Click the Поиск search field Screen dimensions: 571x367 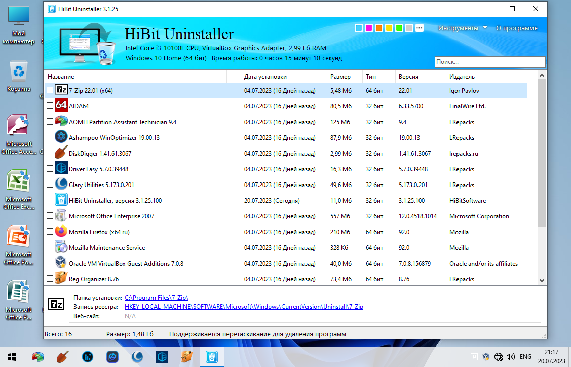point(490,62)
